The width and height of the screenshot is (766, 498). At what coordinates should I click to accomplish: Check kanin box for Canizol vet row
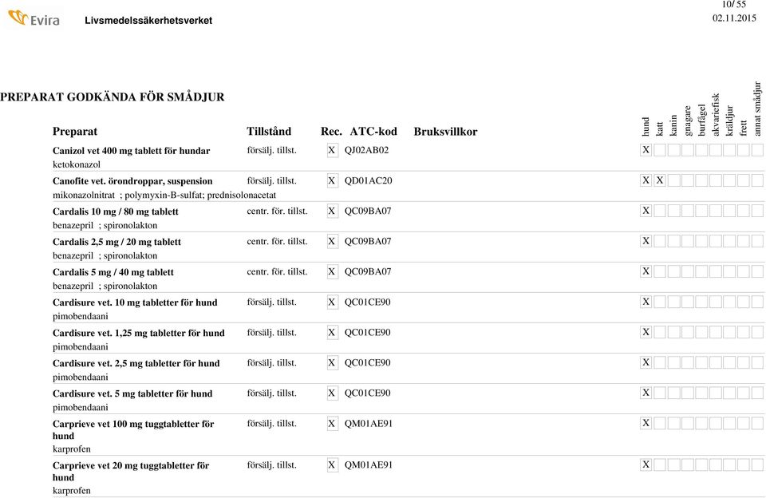[673, 150]
